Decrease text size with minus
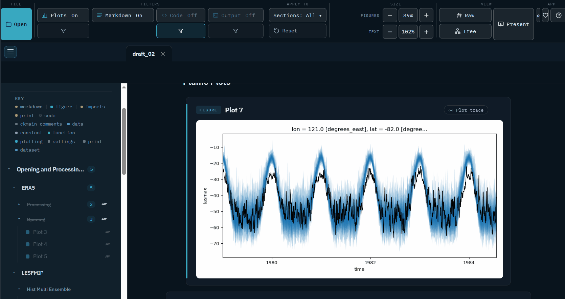This screenshot has width=565, height=299. click(390, 32)
